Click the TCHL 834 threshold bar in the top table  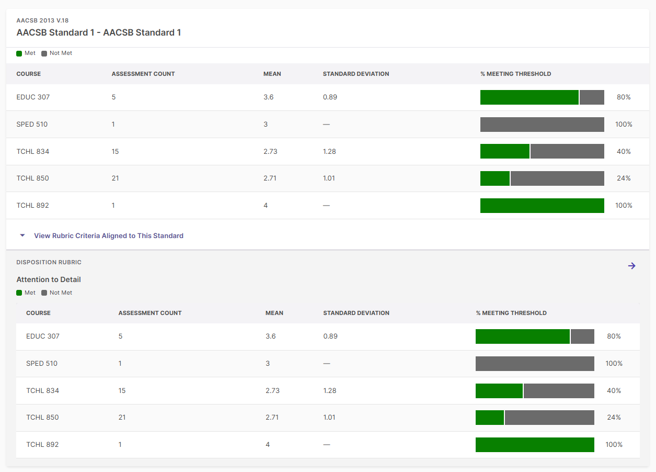[542, 152]
